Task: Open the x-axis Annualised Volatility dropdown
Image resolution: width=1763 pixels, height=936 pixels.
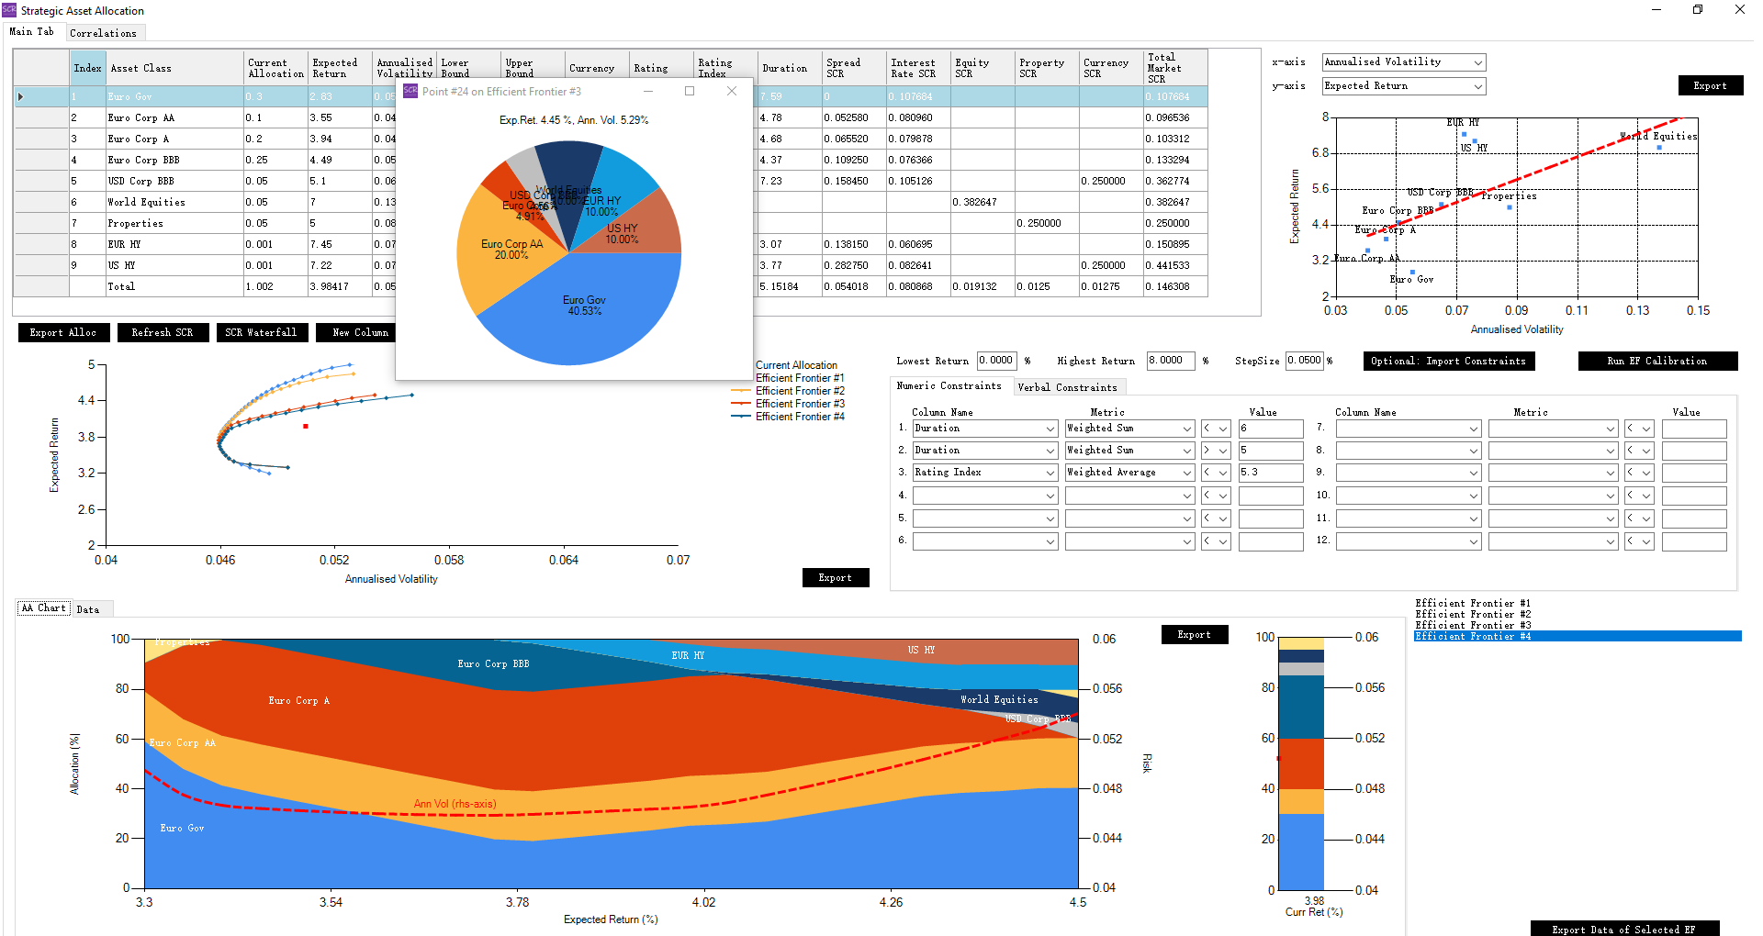Action: tap(1477, 62)
